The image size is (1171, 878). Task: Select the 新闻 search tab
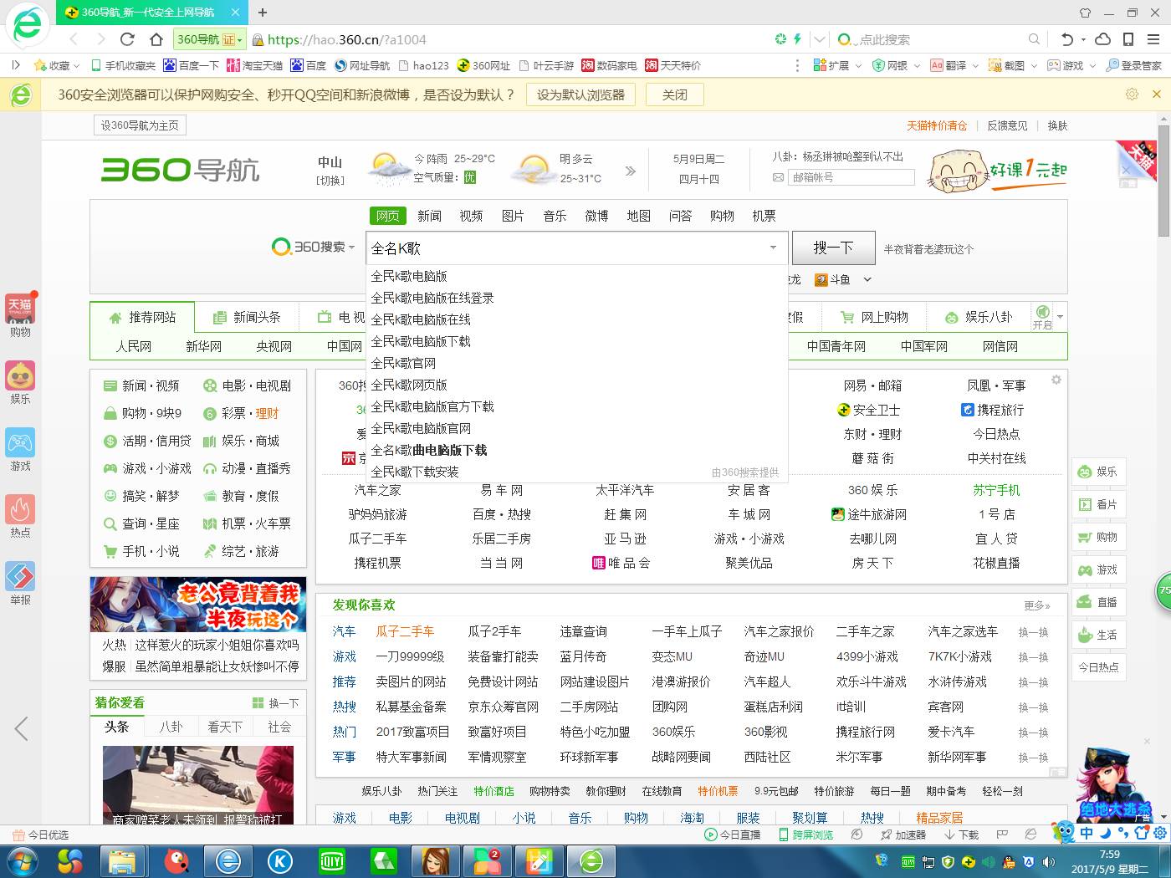[x=429, y=216]
